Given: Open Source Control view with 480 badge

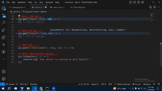Looking at the screenshot, I should (x=4, y=16).
